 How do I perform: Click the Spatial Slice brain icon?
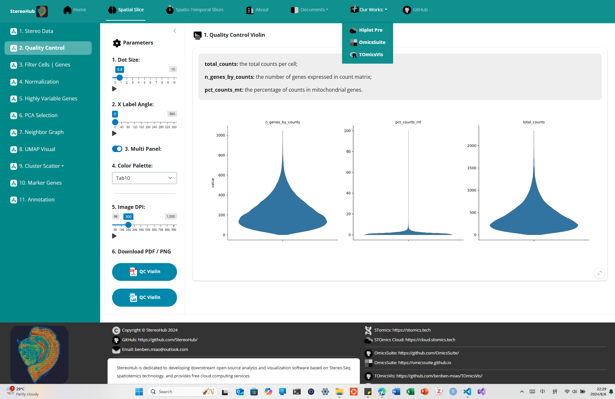112,10
